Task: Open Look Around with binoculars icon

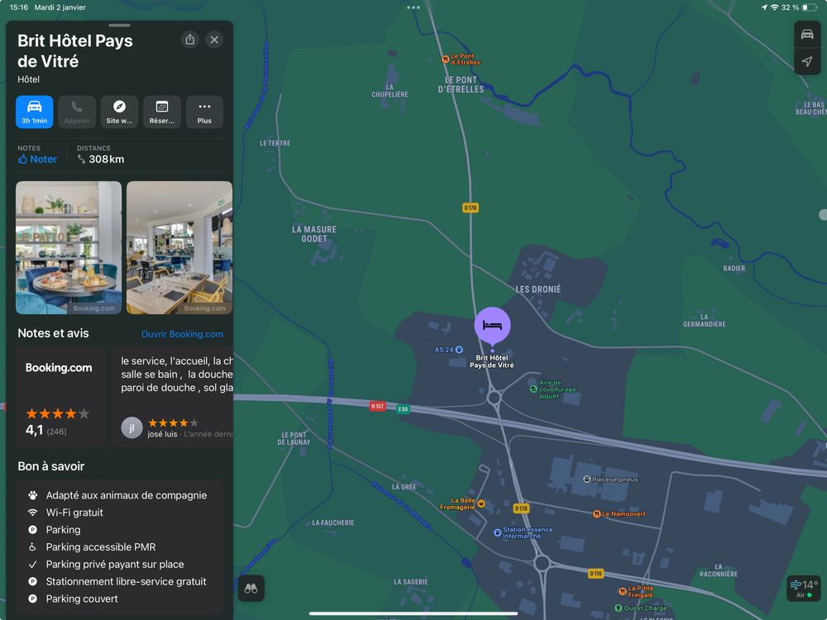Action: click(x=251, y=588)
